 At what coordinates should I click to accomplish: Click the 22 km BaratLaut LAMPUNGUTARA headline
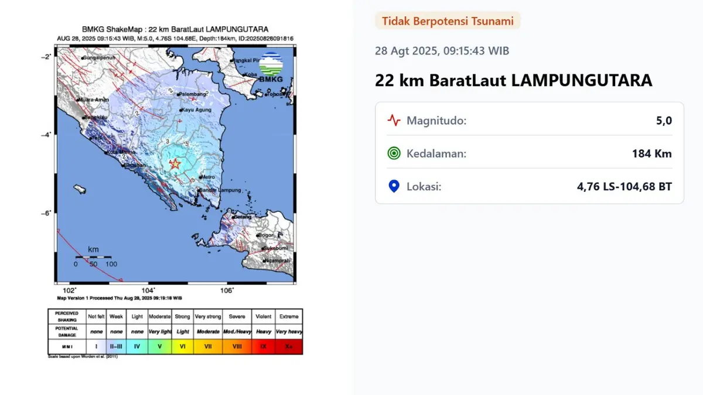click(514, 80)
